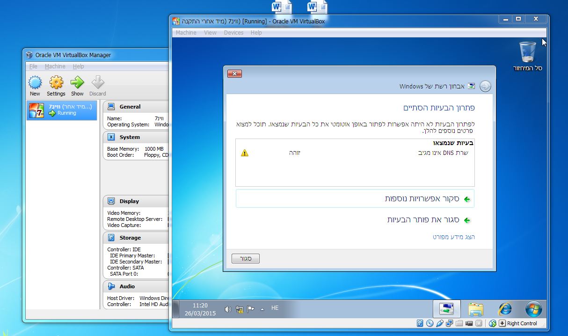Click the warning icon next to DNS problem
568x336 pixels.
[245, 153]
